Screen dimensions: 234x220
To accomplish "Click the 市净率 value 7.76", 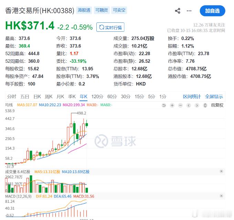I will (x=190, y=61).
